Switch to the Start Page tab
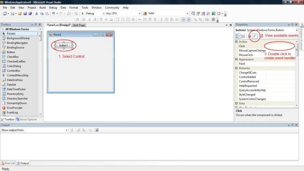This screenshot has width=304, height=171. 79,25
